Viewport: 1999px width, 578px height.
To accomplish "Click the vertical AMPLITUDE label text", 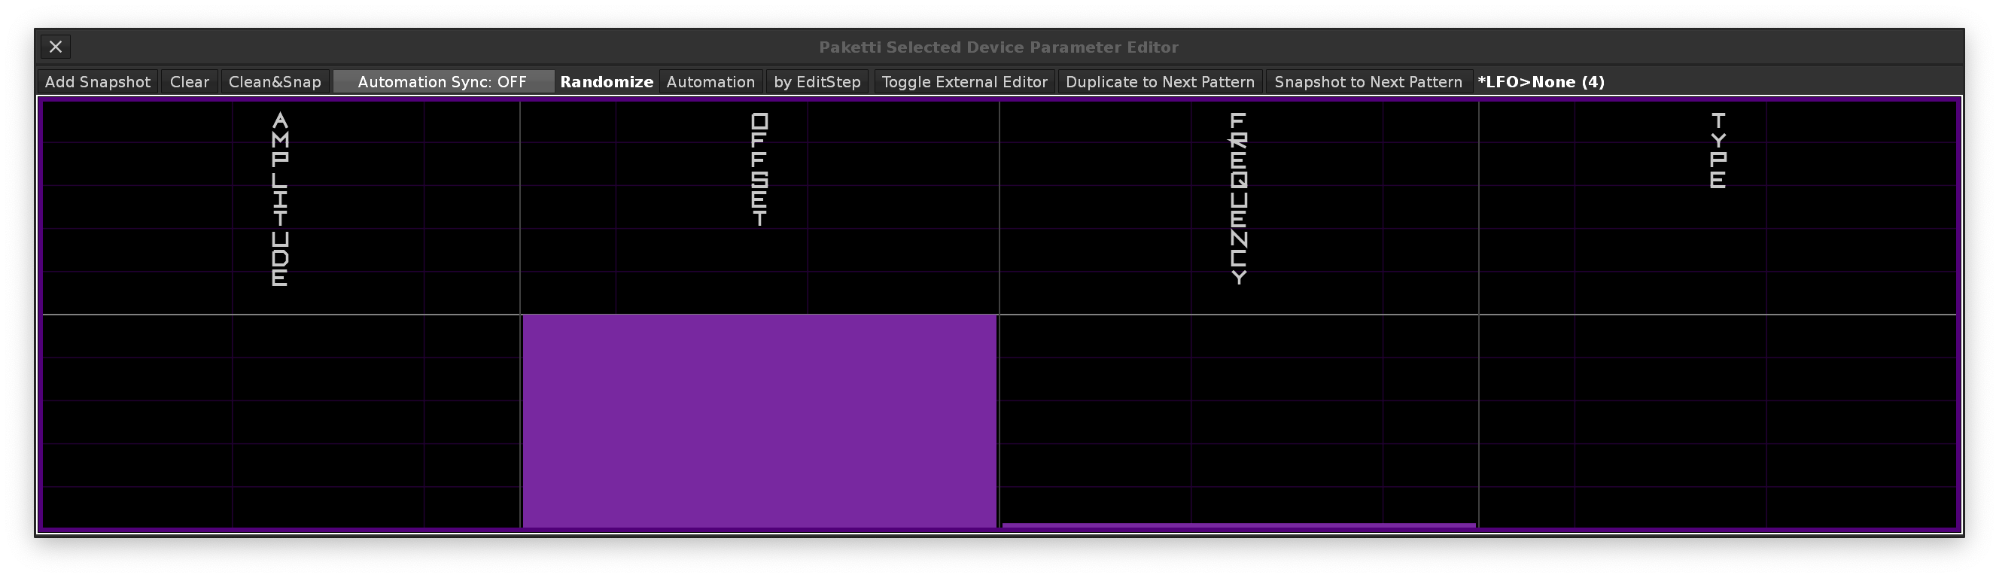I will pyautogui.click(x=280, y=199).
